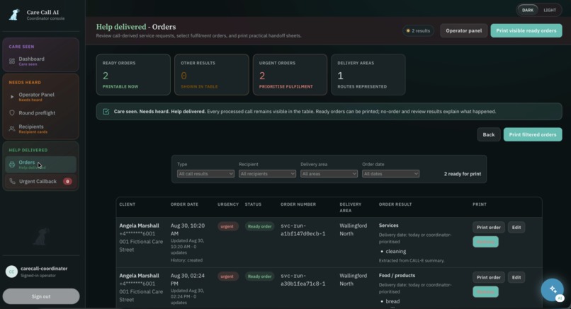Print order for the Food / products row
Image resolution: width=571 pixels, height=309 pixels.
[489, 277]
